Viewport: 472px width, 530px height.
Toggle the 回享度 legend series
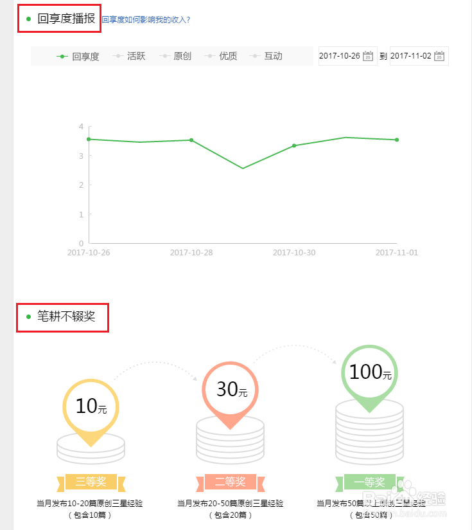pos(78,56)
